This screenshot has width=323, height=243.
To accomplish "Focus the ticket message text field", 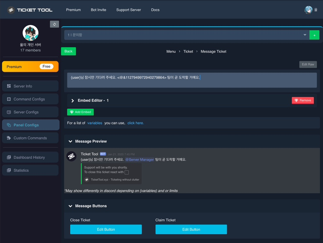I will pos(192,80).
